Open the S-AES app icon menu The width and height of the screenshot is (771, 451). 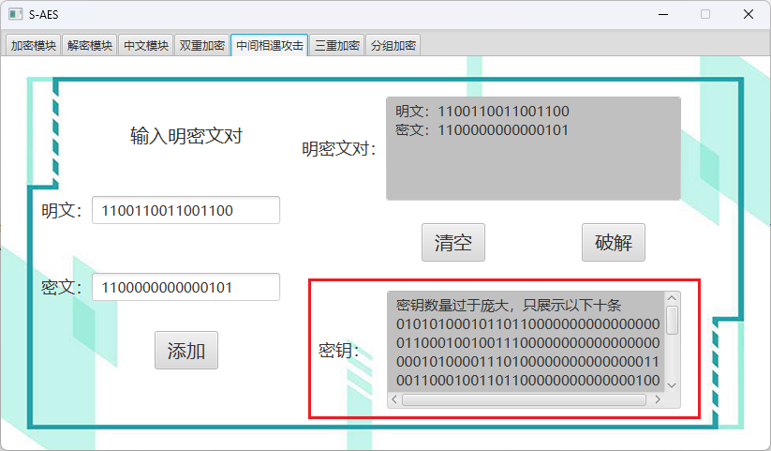14,14
